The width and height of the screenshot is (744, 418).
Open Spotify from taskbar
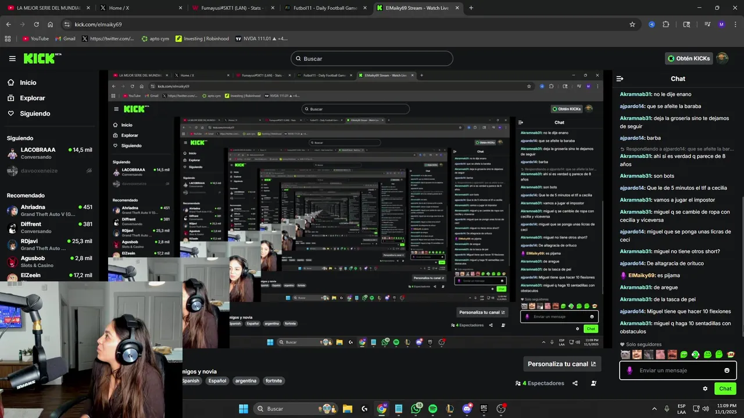[432, 409]
